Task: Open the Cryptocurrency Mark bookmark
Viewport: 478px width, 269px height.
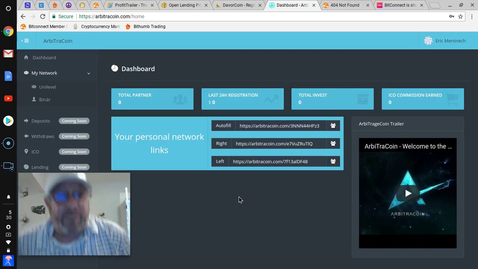Action: [x=96, y=27]
